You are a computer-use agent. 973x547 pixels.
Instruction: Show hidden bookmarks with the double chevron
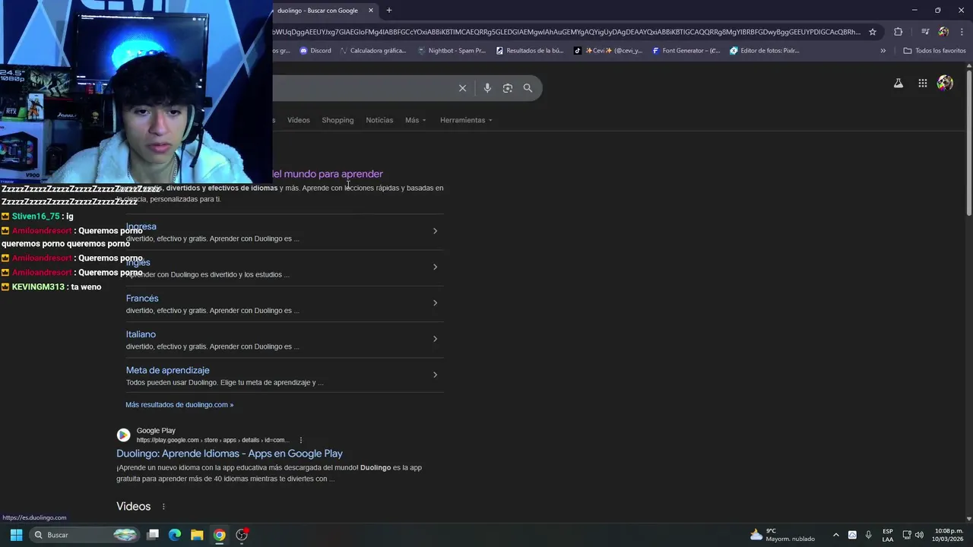(883, 51)
